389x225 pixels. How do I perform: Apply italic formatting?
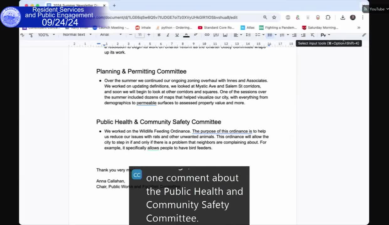(168, 35)
